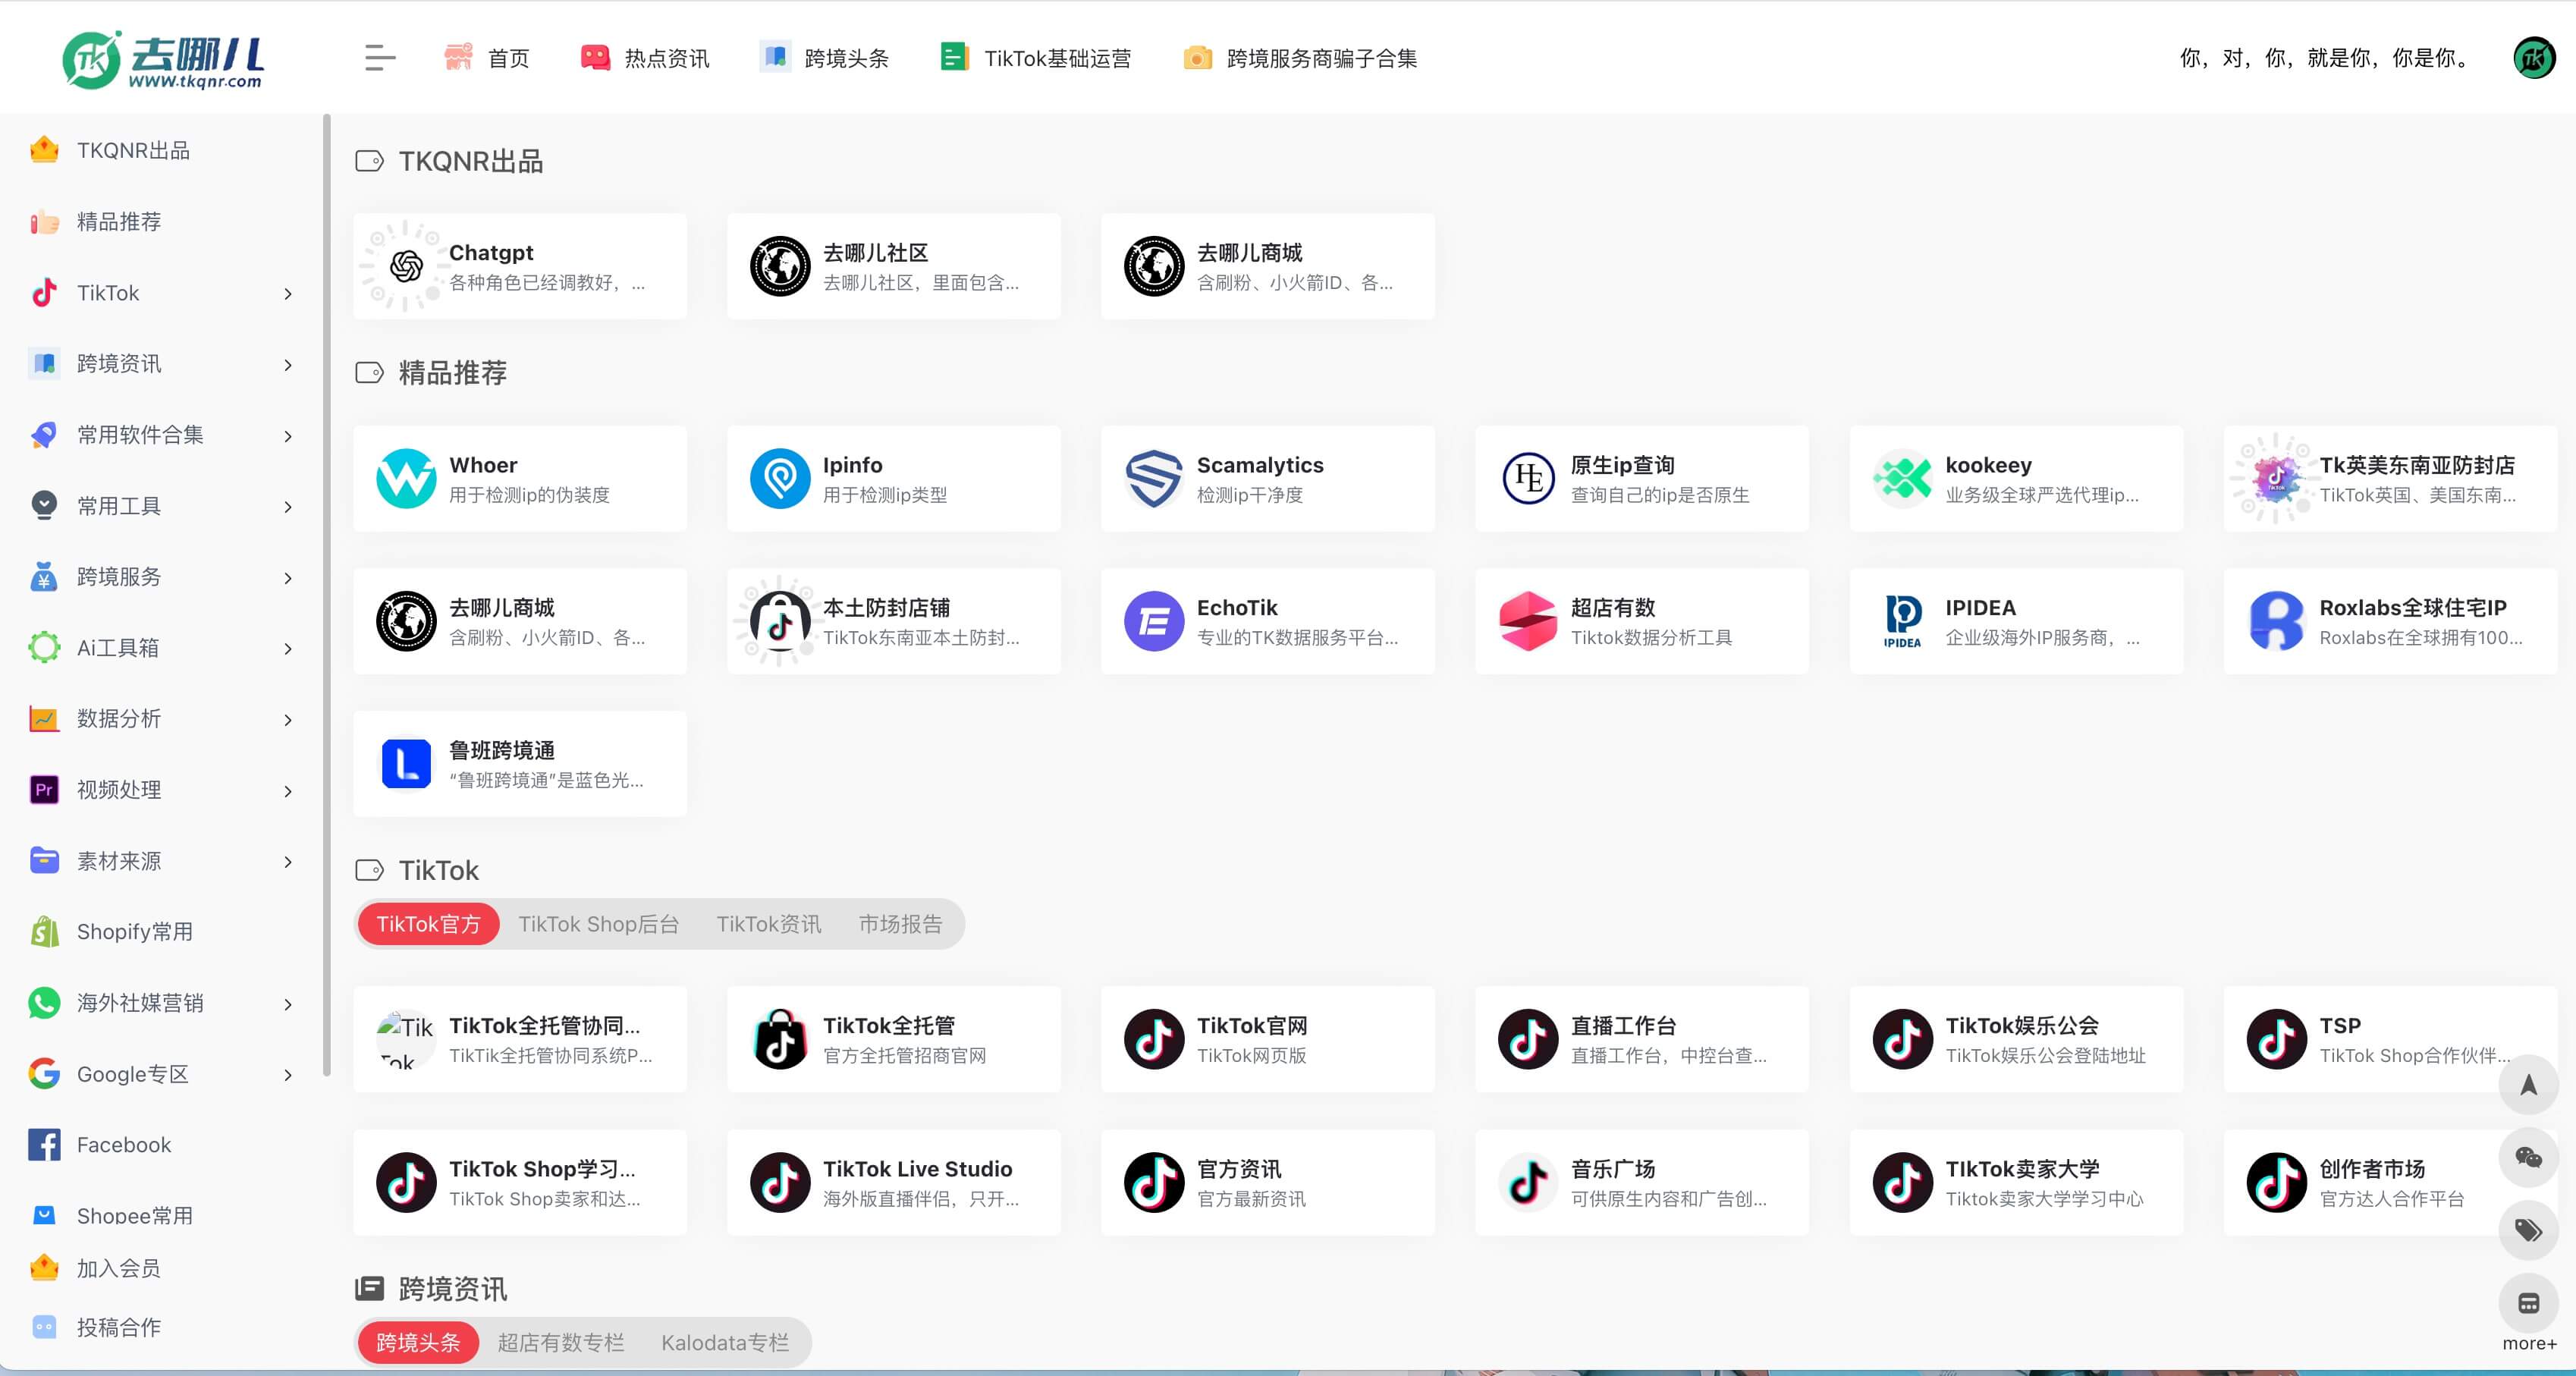Expand the Ai工具箱 sidebar submenu

[288, 649]
